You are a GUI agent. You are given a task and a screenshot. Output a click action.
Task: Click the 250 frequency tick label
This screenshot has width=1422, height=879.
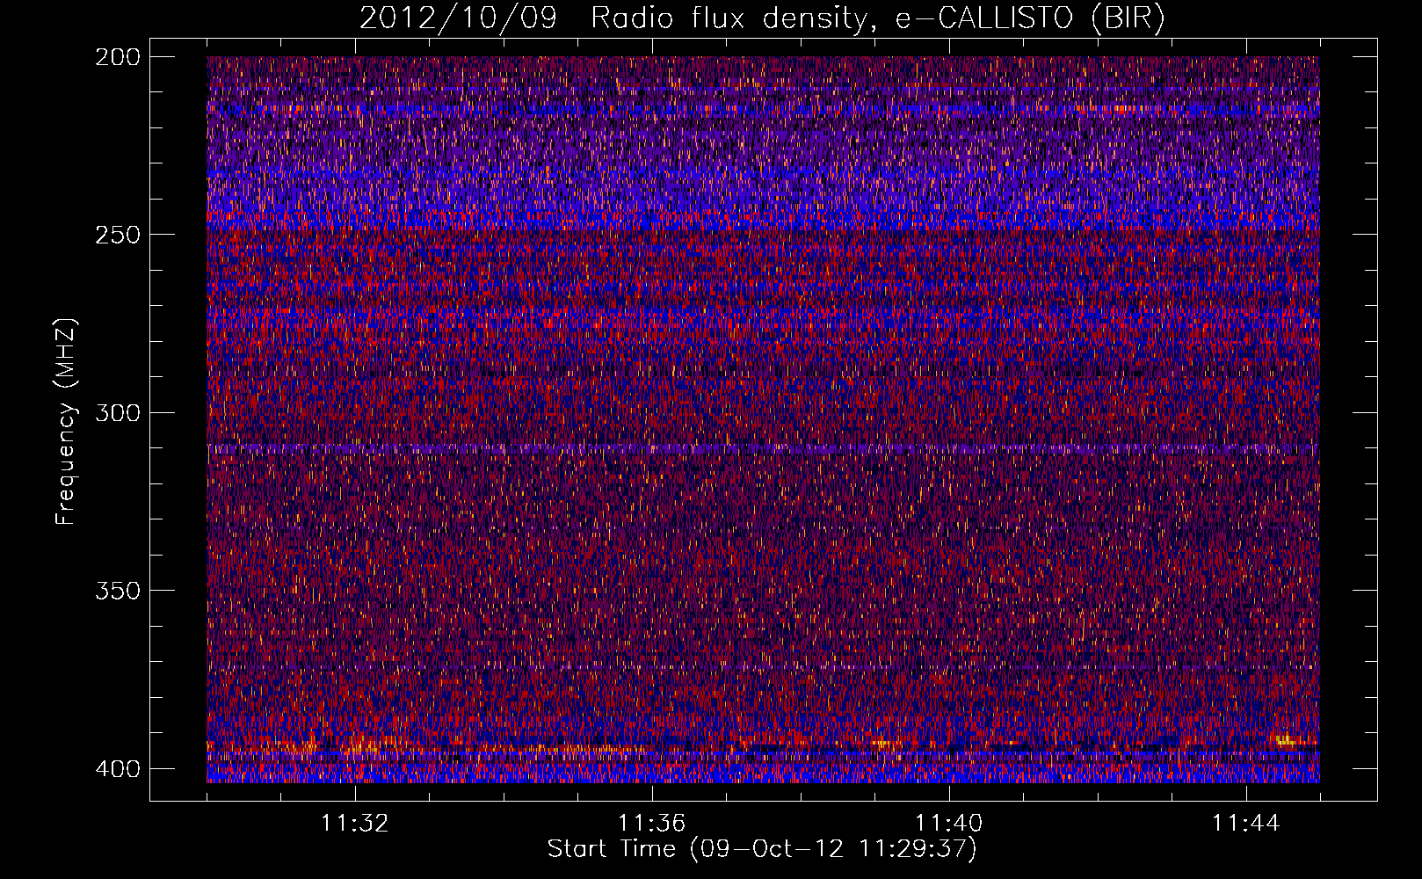pos(117,235)
